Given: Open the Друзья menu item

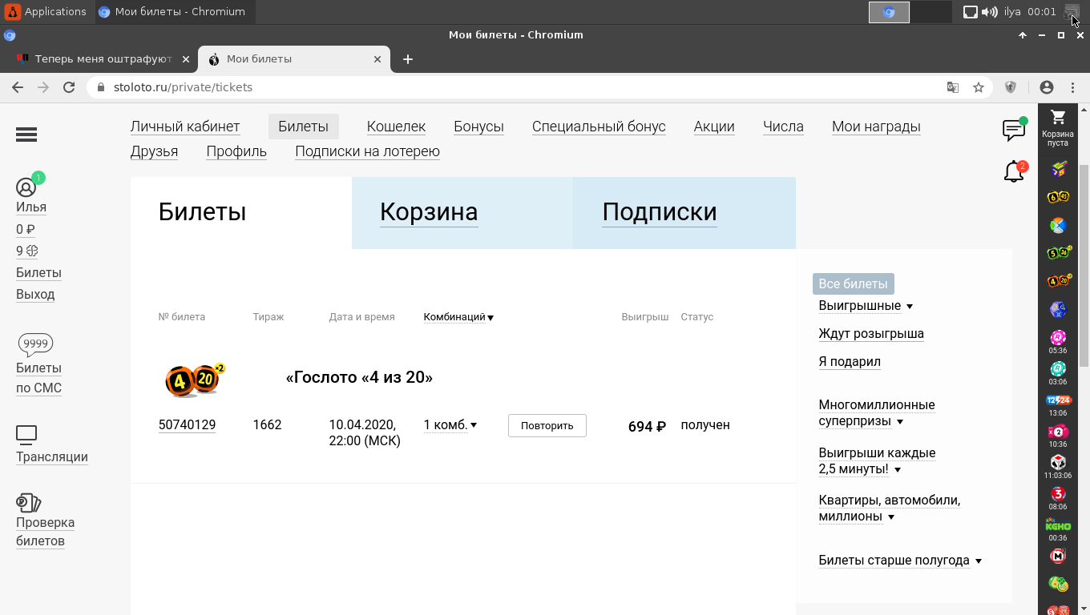Looking at the screenshot, I should pyautogui.click(x=154, y=151).
